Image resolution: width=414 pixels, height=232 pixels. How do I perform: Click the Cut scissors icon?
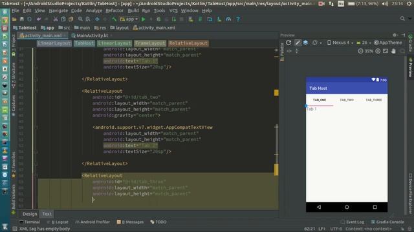pyautogui.click(x=56, y=19)
